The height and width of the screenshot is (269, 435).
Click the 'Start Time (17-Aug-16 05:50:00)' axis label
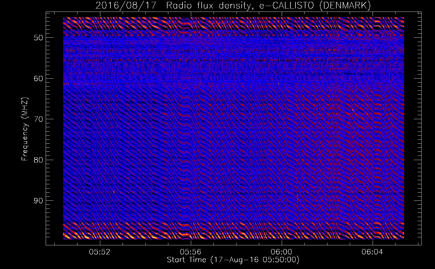[233, 260]
